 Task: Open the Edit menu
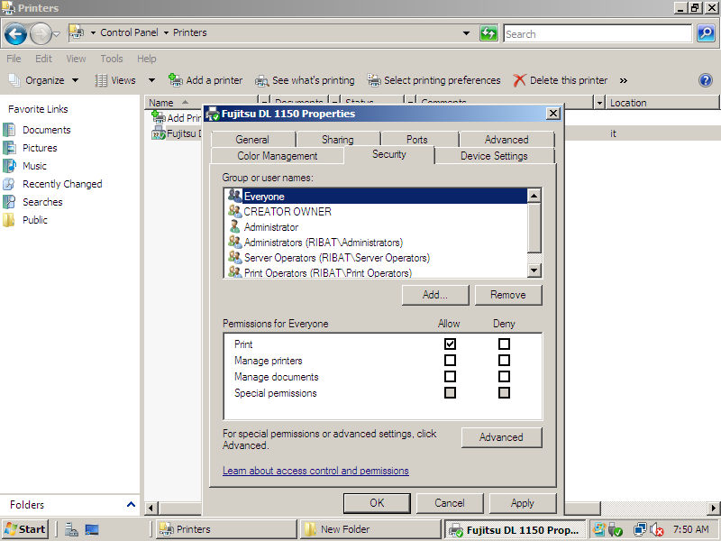[x=43, y=59]
